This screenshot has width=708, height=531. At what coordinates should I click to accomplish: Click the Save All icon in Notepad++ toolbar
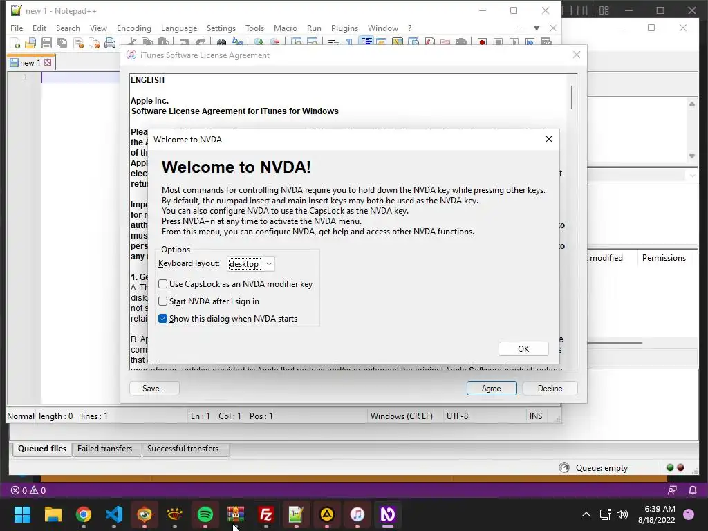click(x=62, y=43)
